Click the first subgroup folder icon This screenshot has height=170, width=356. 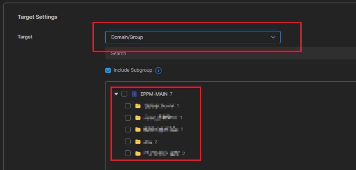pyautogui.click(x=138, y=106)
